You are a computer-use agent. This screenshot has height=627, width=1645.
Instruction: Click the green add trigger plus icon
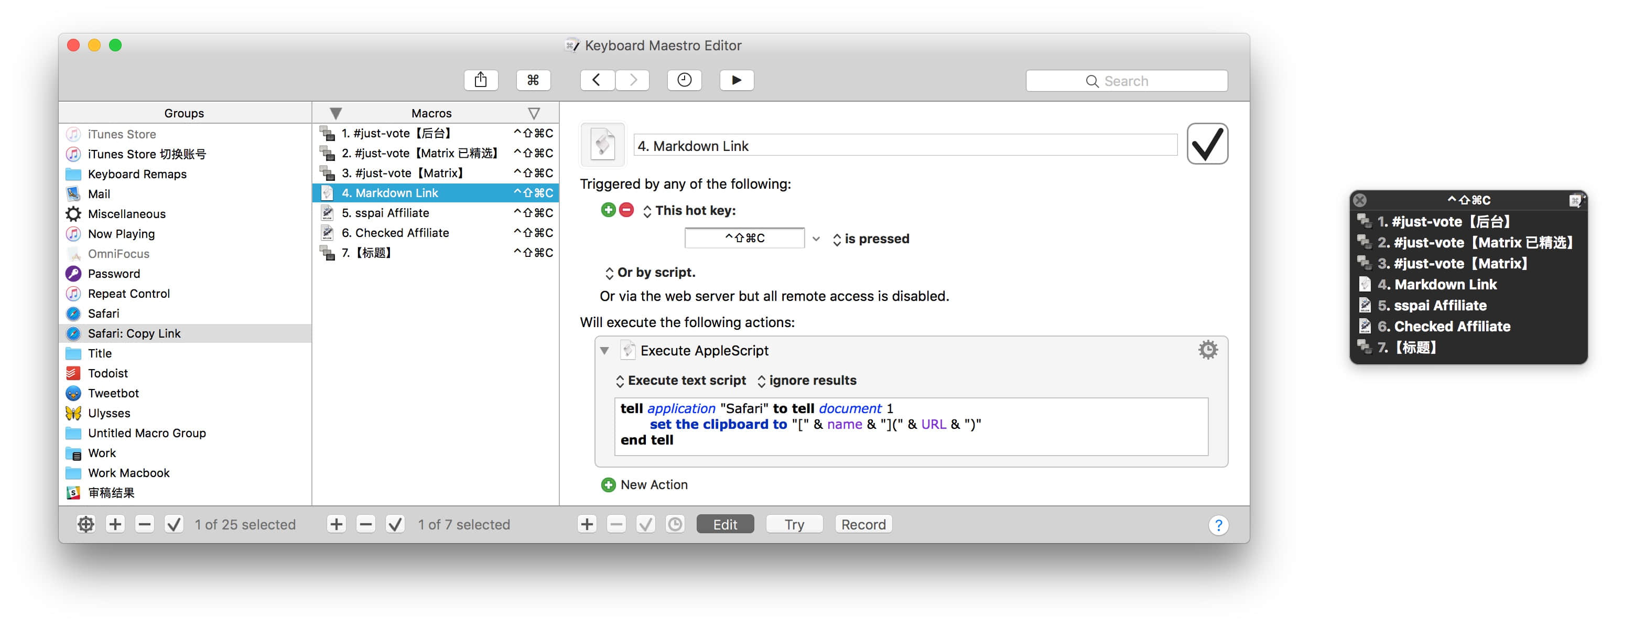[608, 210]
